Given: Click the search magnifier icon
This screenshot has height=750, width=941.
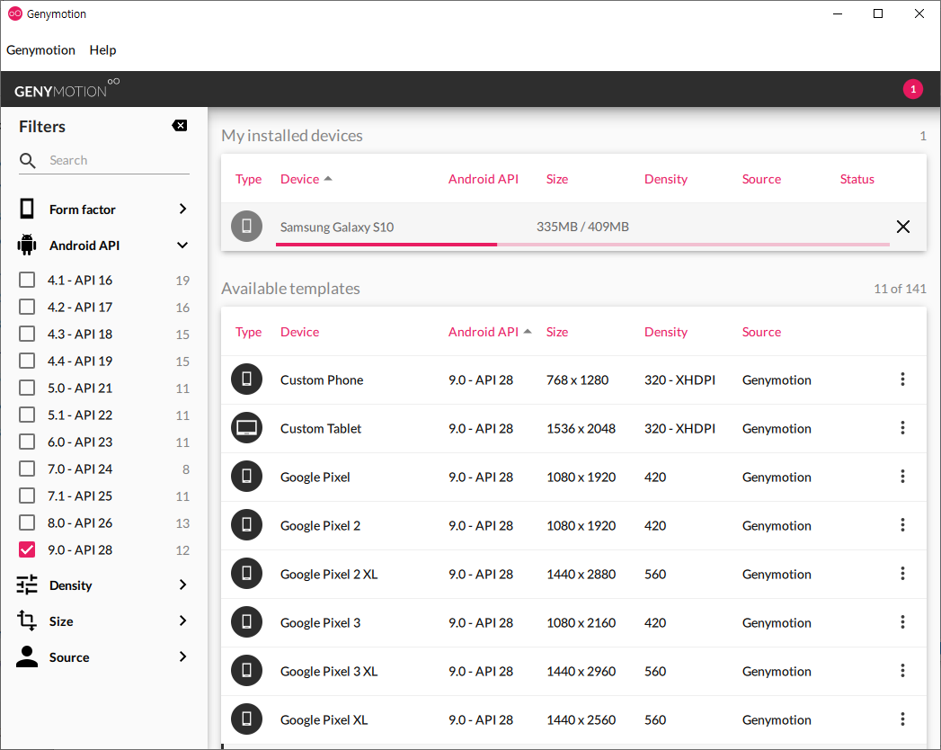Looking at the screenshot, I should (x=28, y=160).
